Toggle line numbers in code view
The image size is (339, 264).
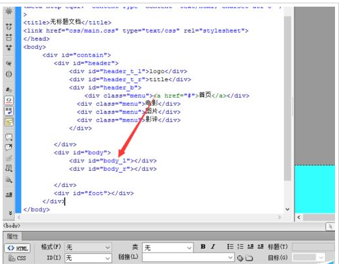[x=9, y=90]
